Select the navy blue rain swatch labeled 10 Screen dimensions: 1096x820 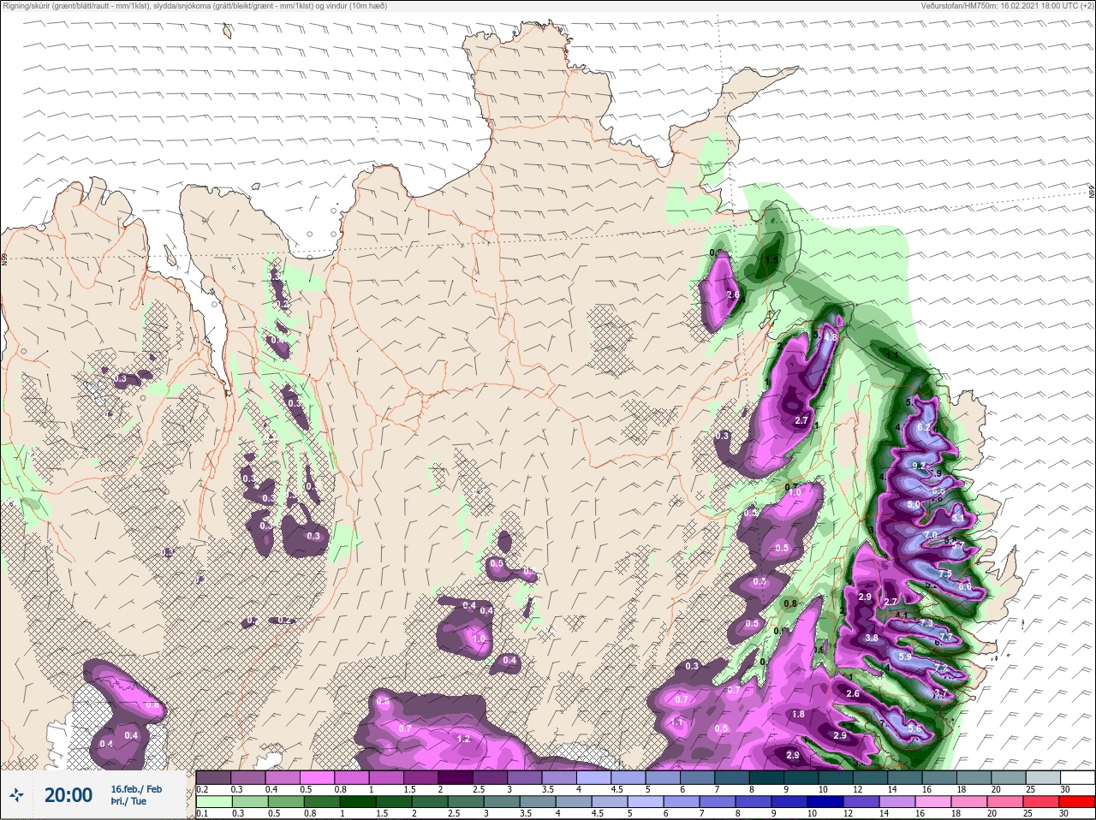tap(824, 802)
